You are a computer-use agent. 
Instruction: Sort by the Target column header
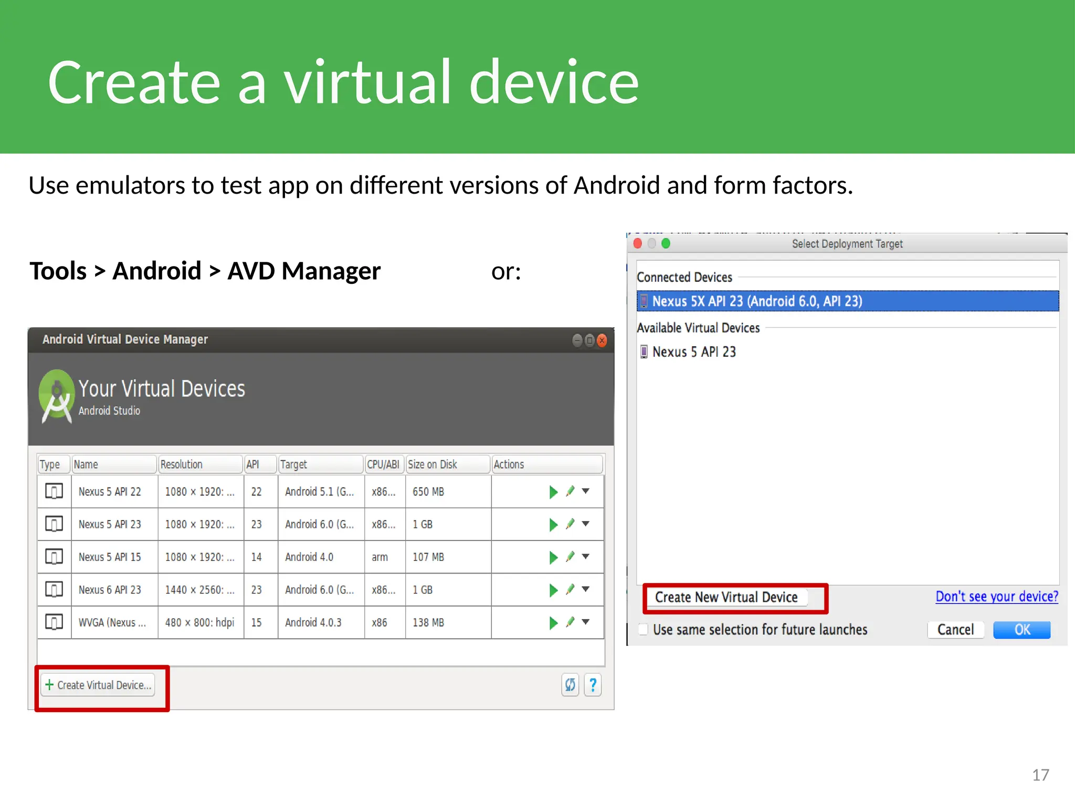321,464
